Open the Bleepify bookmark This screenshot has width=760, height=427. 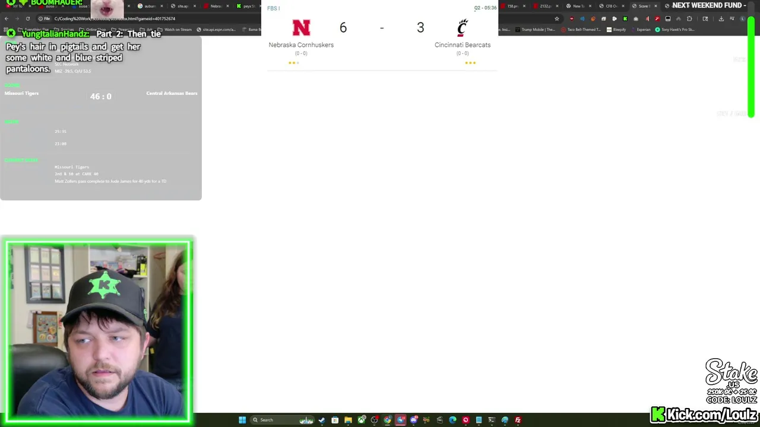coord(617,30)
